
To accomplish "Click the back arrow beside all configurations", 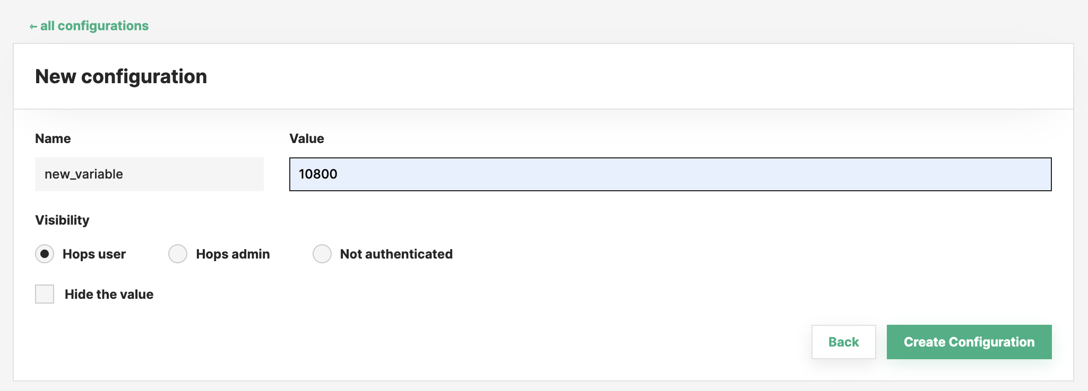I will click(x=33, y=25).
